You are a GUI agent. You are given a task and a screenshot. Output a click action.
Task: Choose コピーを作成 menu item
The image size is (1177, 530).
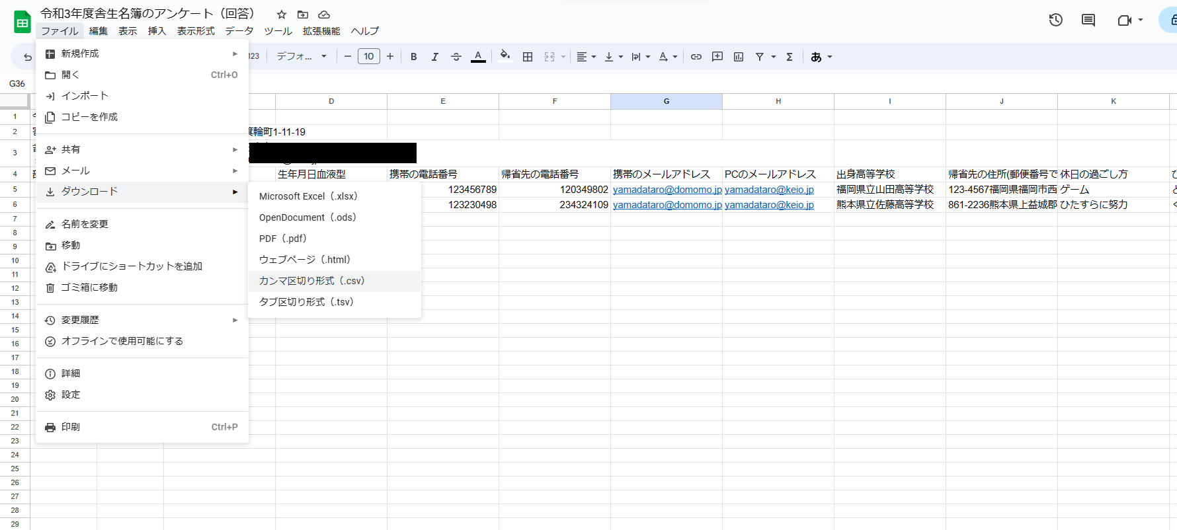click(x=142, y=117)
